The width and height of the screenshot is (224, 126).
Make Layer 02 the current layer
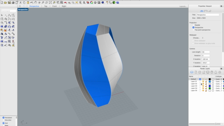click(x=200, y=84)
